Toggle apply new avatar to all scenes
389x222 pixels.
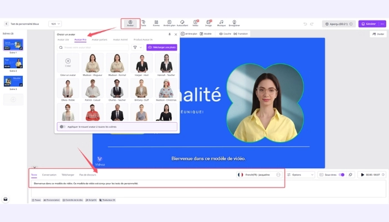(62, 127)
